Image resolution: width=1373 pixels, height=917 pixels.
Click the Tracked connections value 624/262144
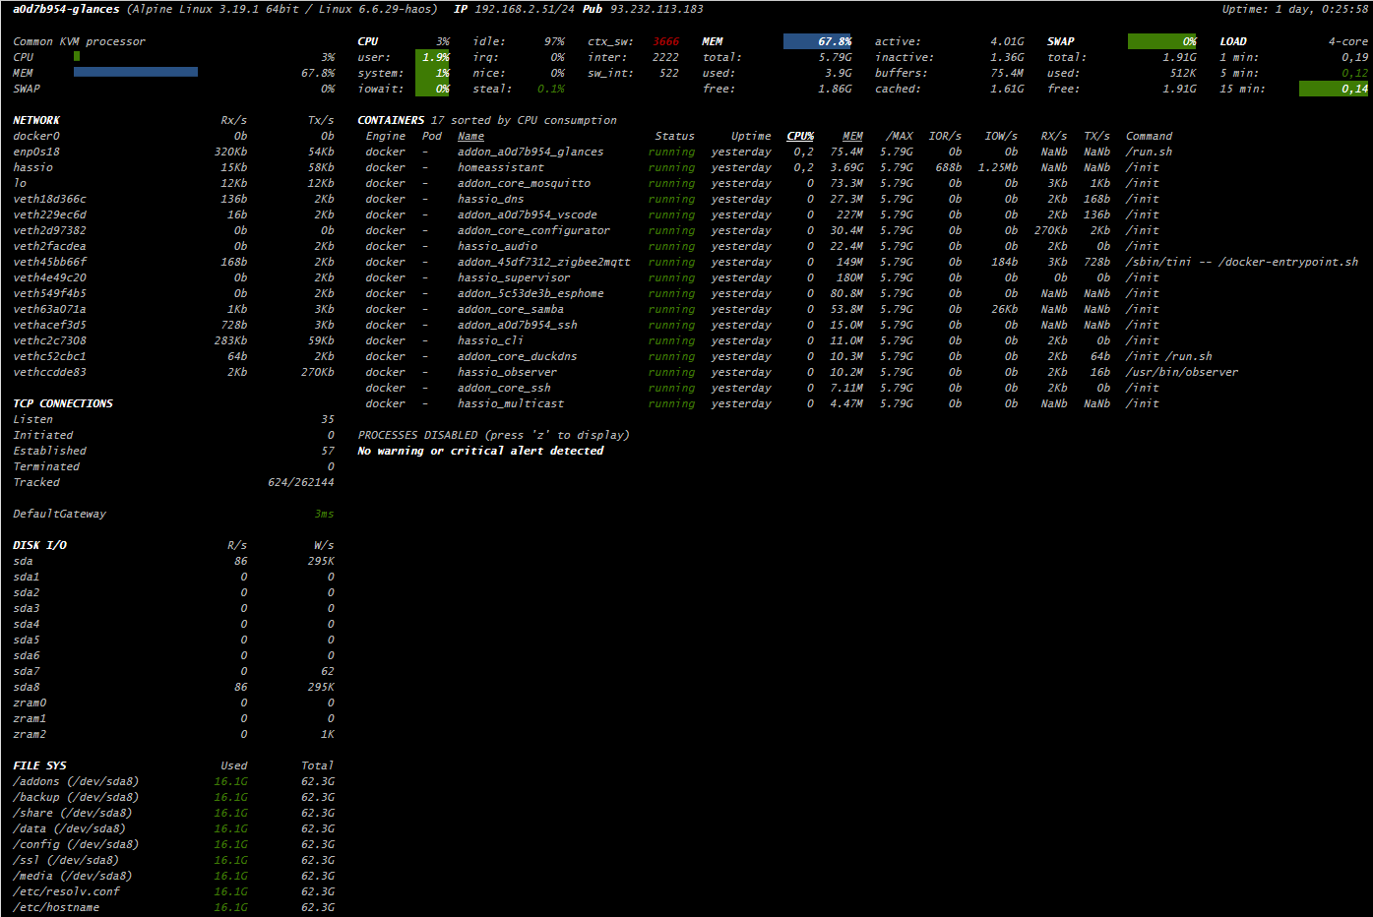(x=301, y=482)
